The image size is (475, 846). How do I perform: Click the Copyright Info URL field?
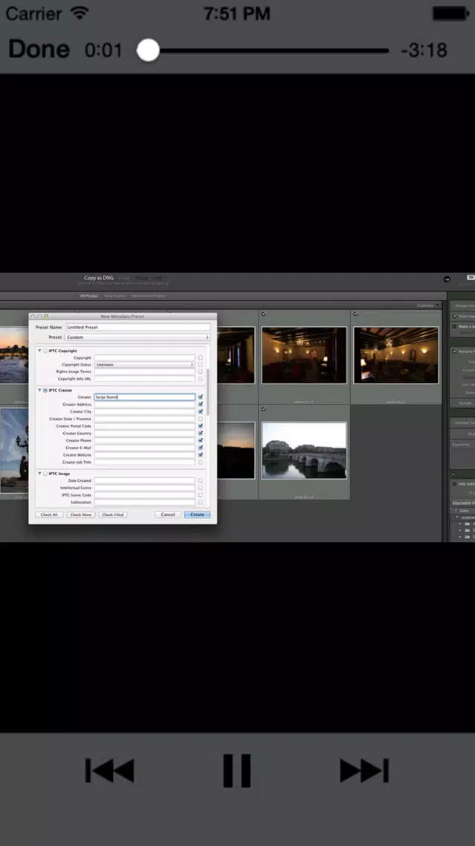tap(144, 379)
